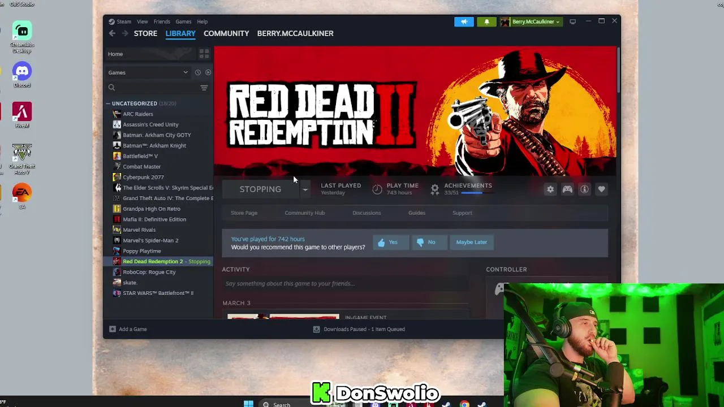Click the Stopping button

coord(260,189)
